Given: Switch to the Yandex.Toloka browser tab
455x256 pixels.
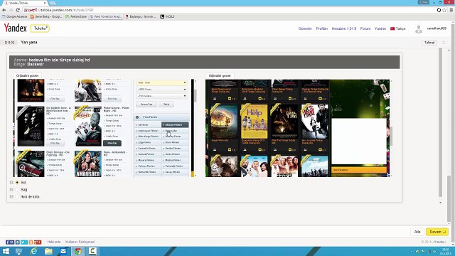Looking at the screenshot, I should tap(25, 3).
